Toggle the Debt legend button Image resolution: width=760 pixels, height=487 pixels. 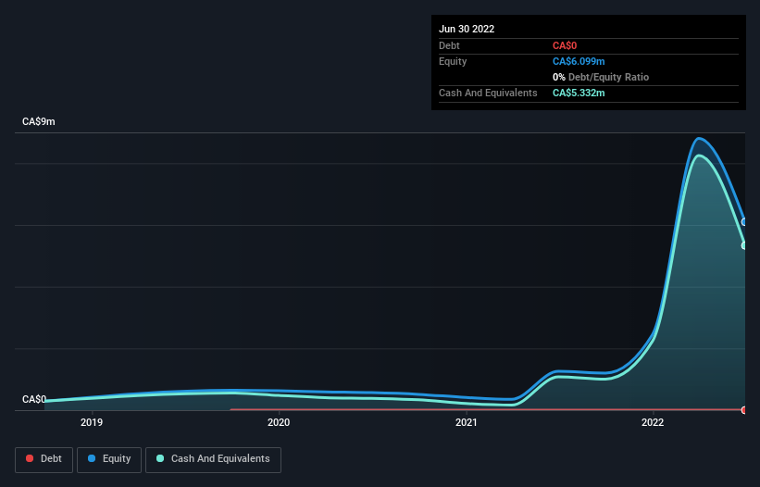point(44,459)
